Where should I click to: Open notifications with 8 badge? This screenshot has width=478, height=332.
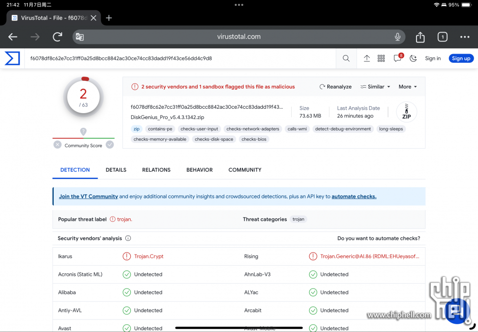coord(398,58)
